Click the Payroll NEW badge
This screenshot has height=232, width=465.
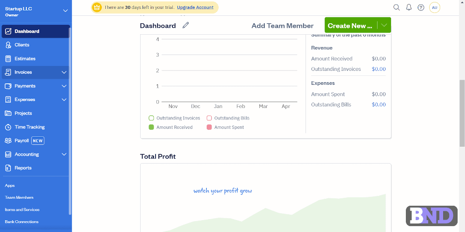click(x=38, y=141)
